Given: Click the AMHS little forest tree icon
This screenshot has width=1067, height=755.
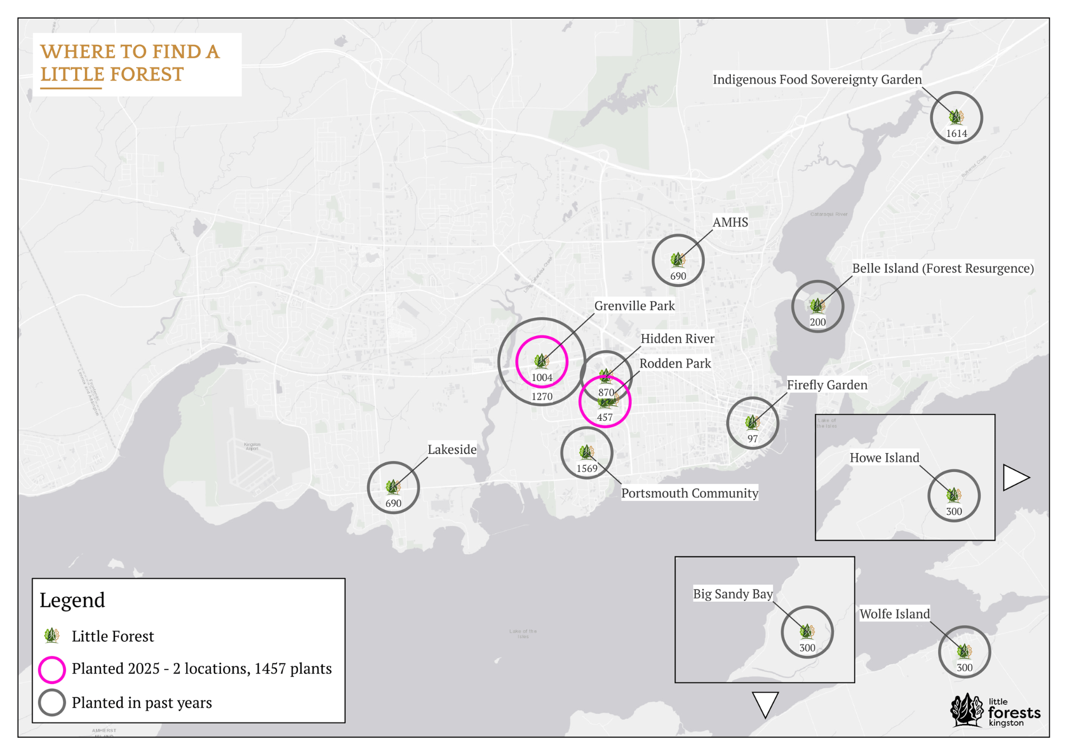Looking at the screenshot, I should [678, 259].
